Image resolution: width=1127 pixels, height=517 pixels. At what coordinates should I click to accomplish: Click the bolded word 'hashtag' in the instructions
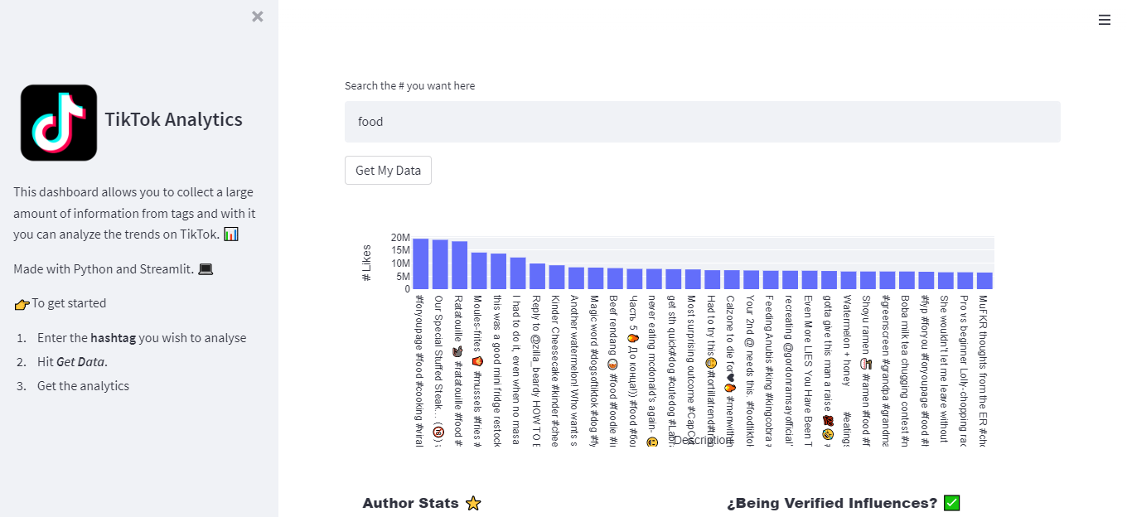tap(112, 337)
